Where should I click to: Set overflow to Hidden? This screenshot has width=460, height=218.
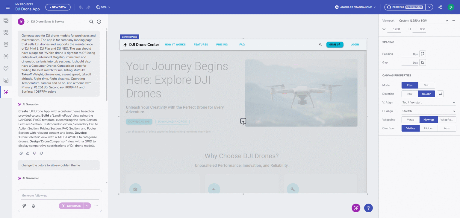(x=429, y=128)
